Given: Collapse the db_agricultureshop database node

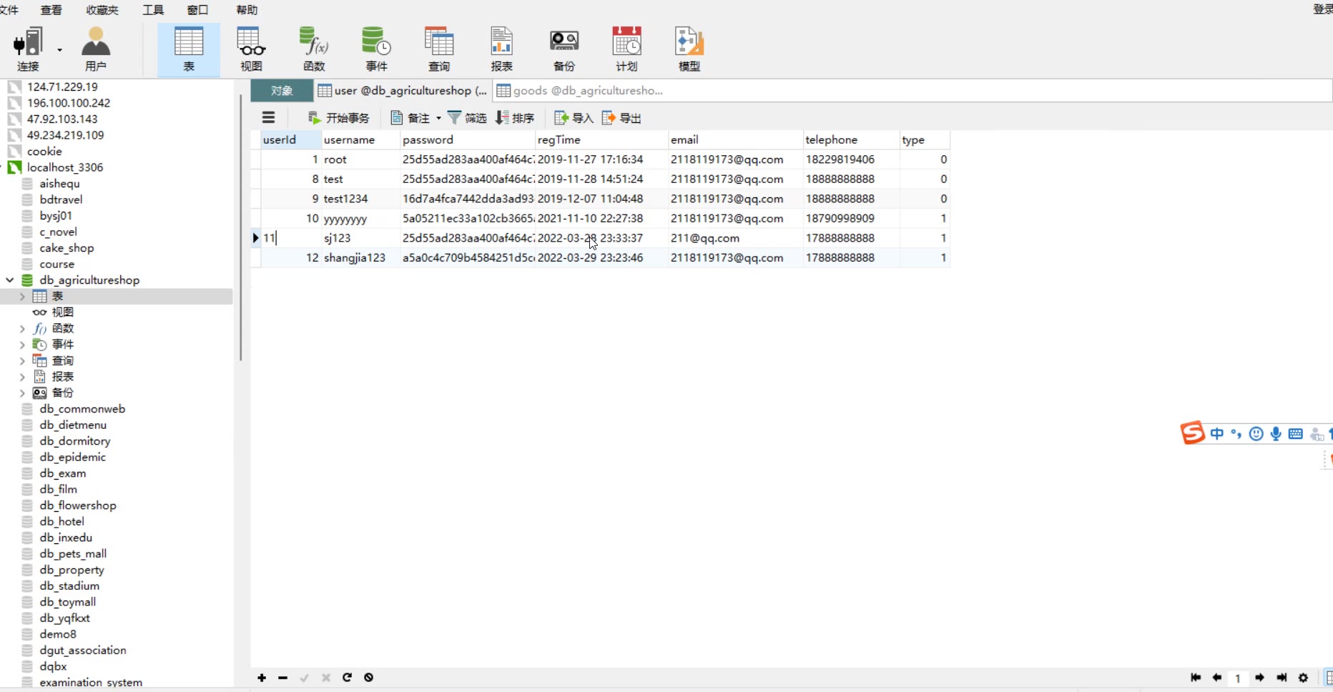Looking at the screenshot, I should (10, 280).
